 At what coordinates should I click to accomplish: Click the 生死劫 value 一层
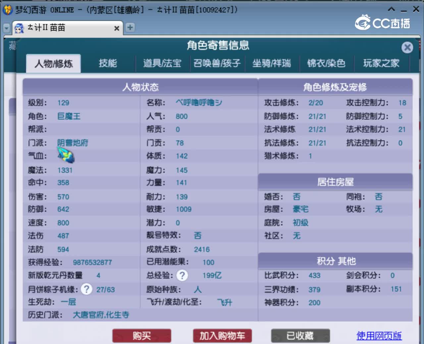point(69,302)
